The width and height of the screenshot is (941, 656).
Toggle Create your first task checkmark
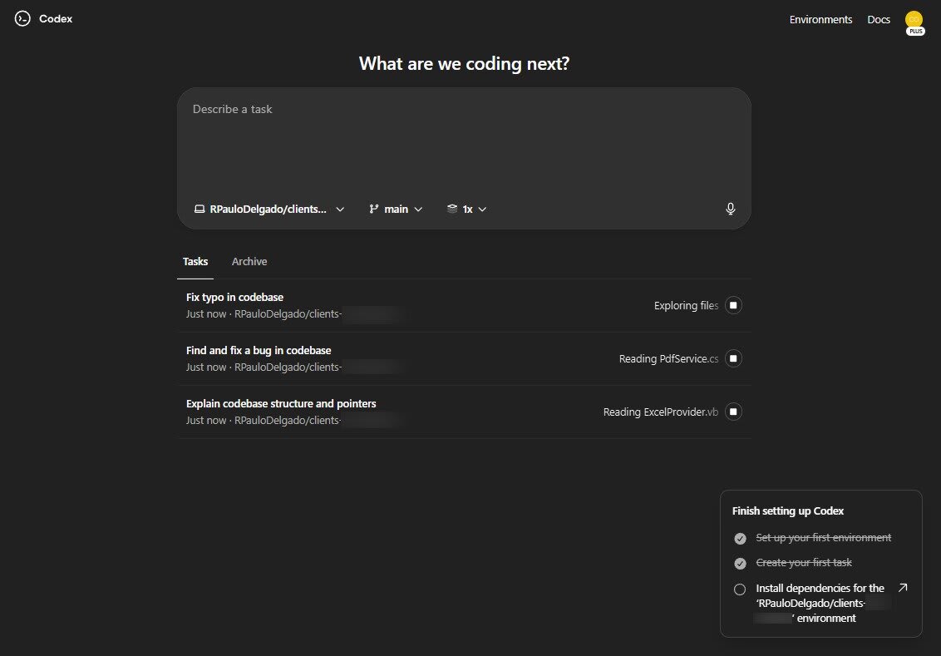tap(740, 564)
